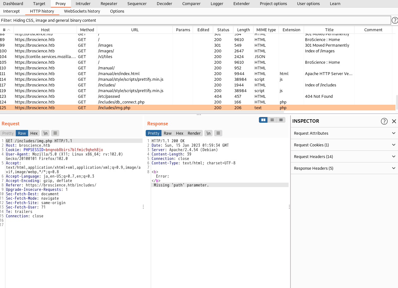Open the Learn tab
The height and width of the screenshot is (288, 398).
pyautogui.click(x=335, y=3)
